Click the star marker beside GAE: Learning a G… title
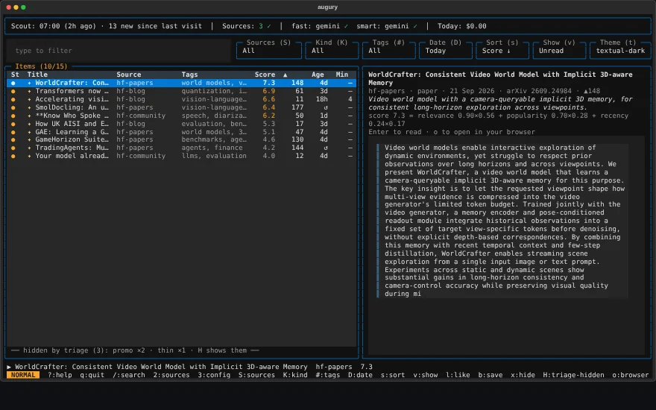The width and height of the screenshot is (656, 410). [29, 132]
